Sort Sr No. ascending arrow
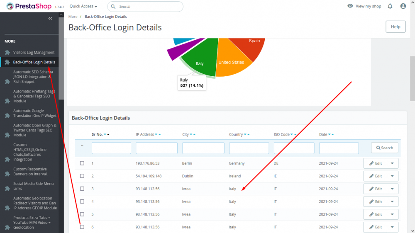 (x=108, y=135)
